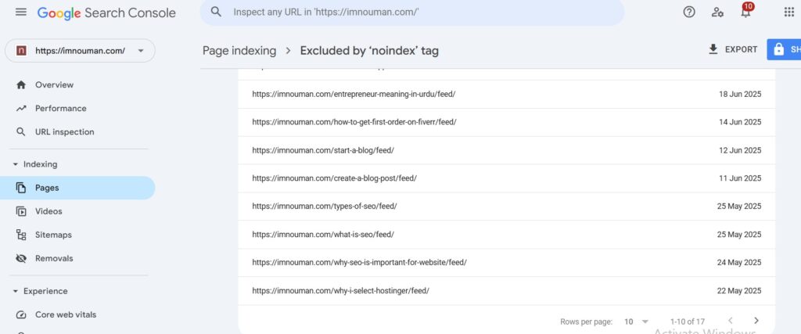Go to Overview in the sidebar

(54, 84)
